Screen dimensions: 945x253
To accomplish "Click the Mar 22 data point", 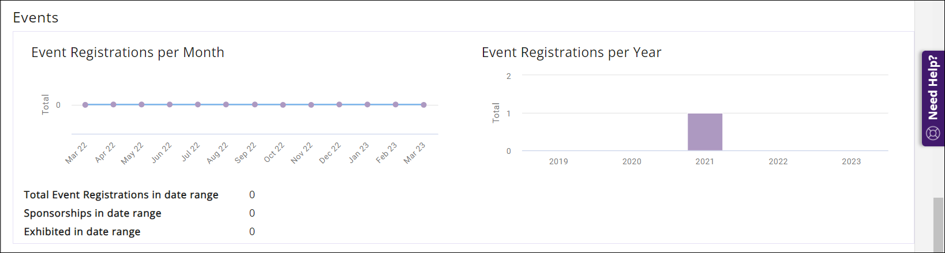I will pos(85,105).
